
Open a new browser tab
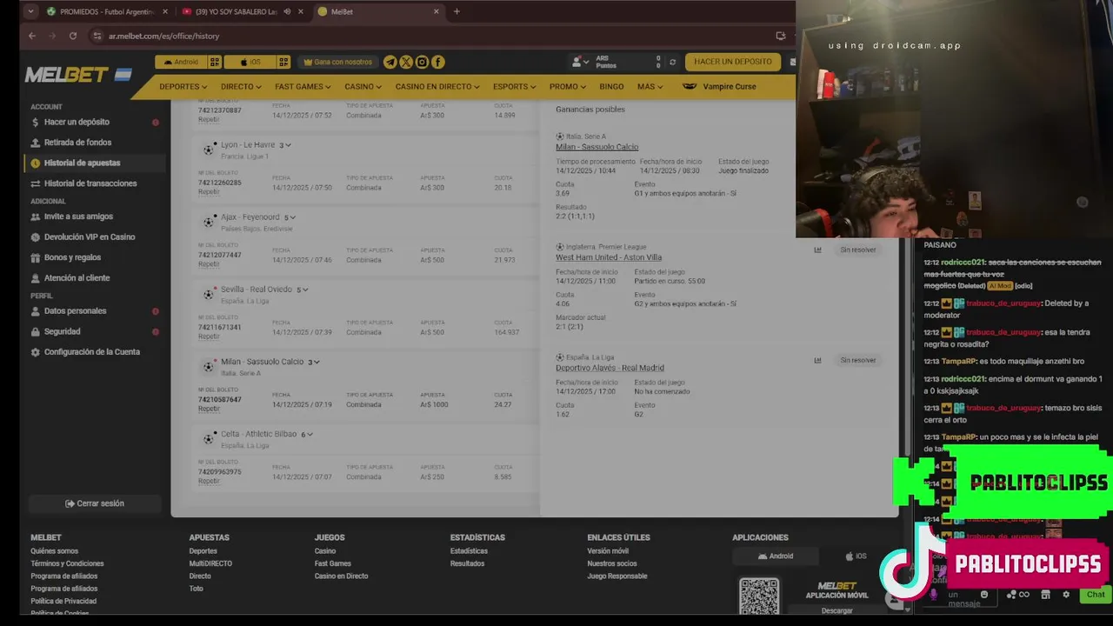click(x=457, y=11)
